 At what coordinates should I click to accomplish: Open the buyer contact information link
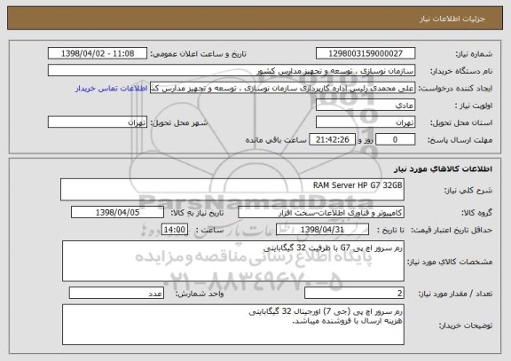coord(112,89)
